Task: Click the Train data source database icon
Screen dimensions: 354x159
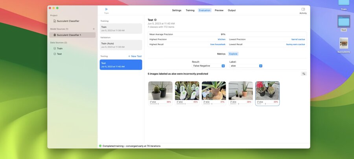Action: pos(55,48)
